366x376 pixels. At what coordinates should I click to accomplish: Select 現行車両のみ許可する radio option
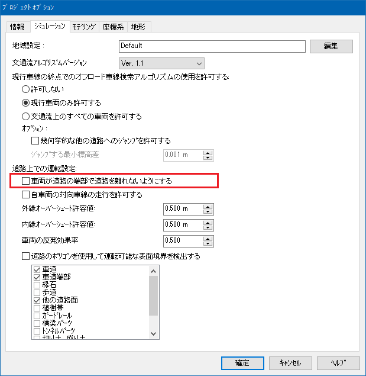pyautogui.click(x=25, y=103)
